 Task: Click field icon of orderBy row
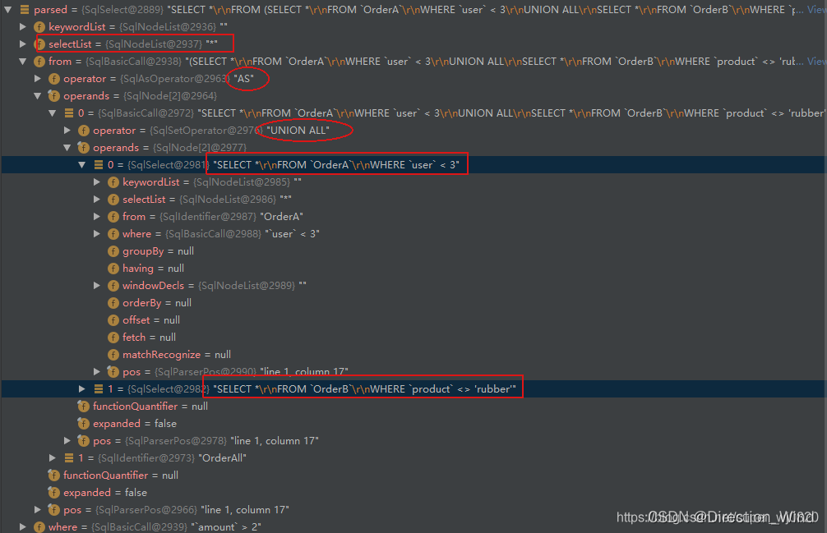[113, 303]
